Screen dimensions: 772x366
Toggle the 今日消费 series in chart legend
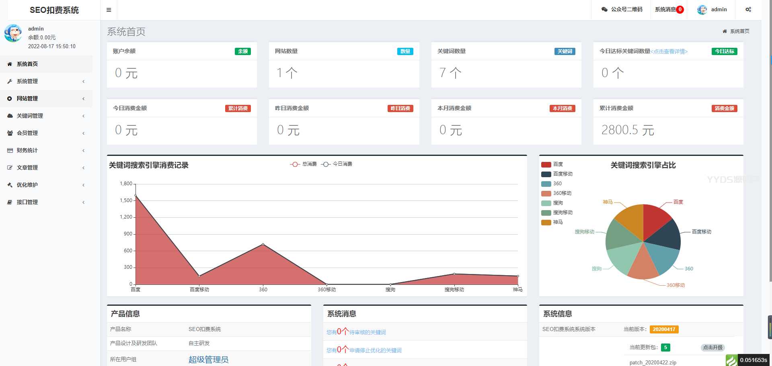coord(337,164)
